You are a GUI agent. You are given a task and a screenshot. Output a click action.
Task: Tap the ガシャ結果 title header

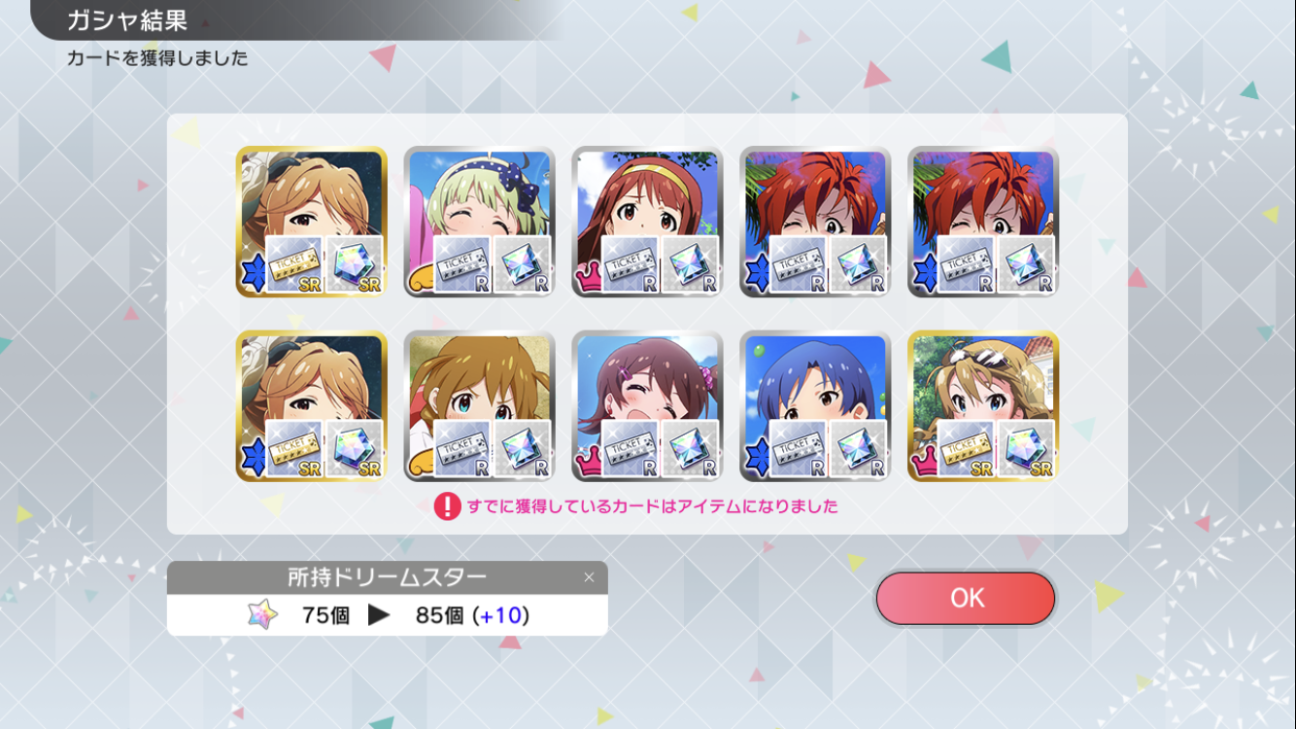[127, 19]
